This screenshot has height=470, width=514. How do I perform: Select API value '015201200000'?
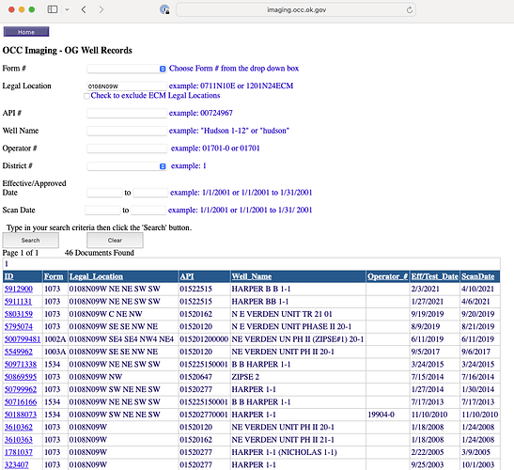[204, 339]
